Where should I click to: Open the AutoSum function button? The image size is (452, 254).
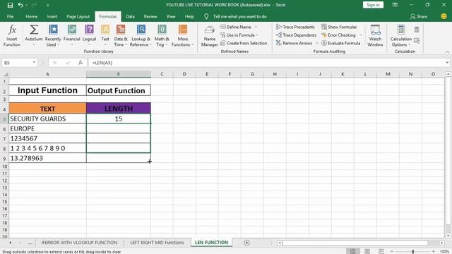pos(34,36)
